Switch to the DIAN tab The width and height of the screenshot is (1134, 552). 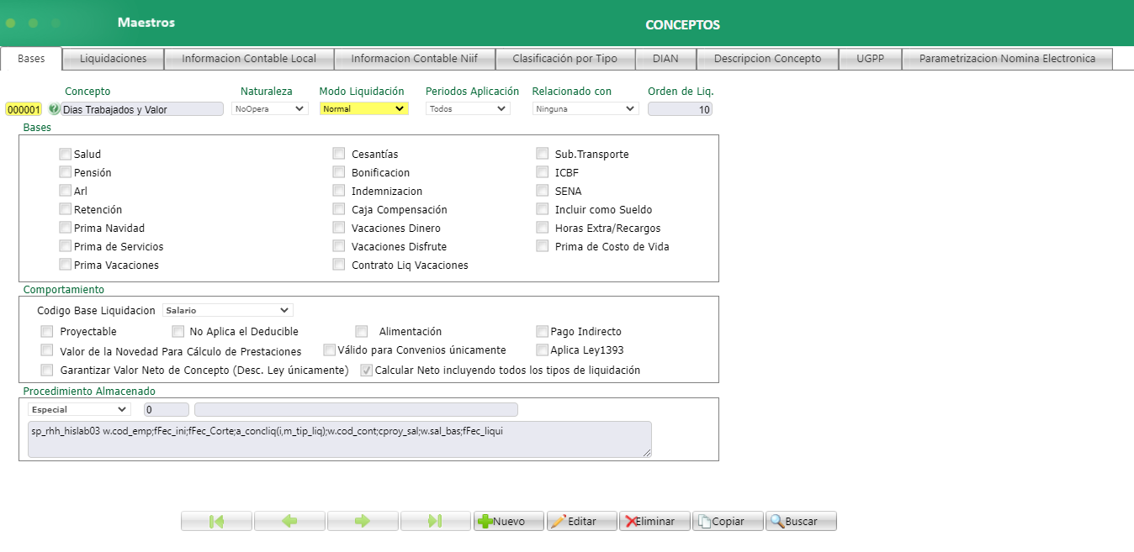(665, 59)
